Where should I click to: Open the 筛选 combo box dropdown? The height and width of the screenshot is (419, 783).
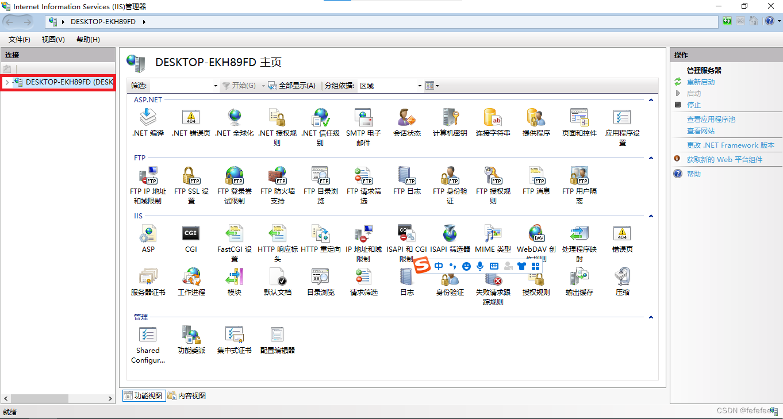tap(216, 86)
